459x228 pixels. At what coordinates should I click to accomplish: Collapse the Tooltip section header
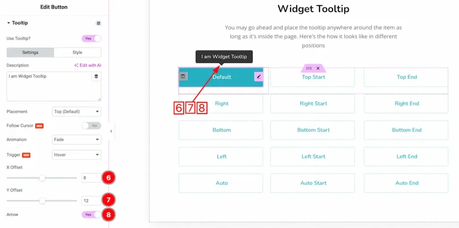point(17,23)
